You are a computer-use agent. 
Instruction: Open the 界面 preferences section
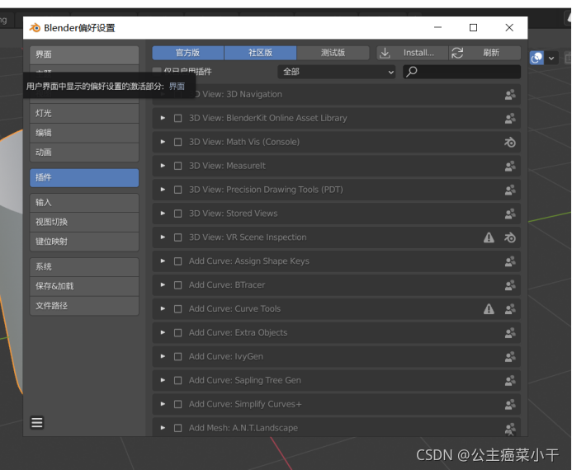tap(84, 55)
